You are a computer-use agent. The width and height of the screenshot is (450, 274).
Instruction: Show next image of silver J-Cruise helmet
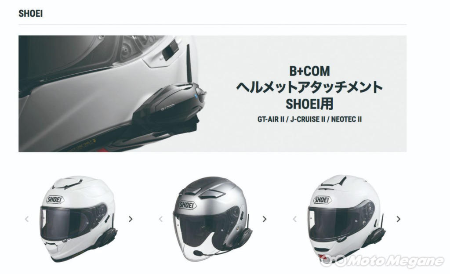pyautogui.click(x=265, y=219)
